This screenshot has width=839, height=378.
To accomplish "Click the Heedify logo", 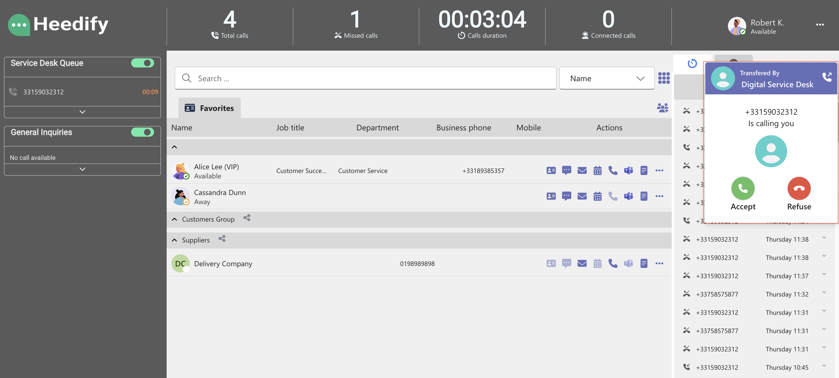I will (x=58, y=24).
